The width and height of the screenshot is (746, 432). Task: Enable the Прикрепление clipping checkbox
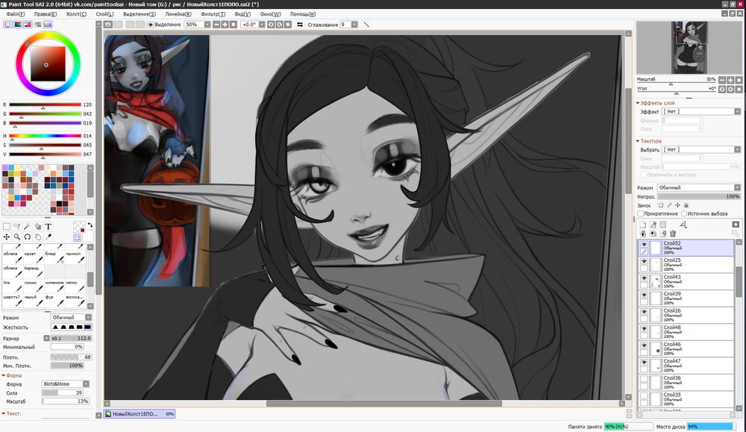[x=641, y=213]
